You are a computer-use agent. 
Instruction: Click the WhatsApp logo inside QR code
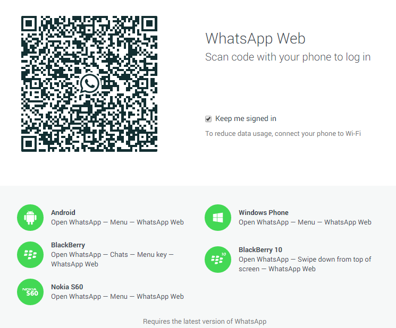click(x=89, y=83)
